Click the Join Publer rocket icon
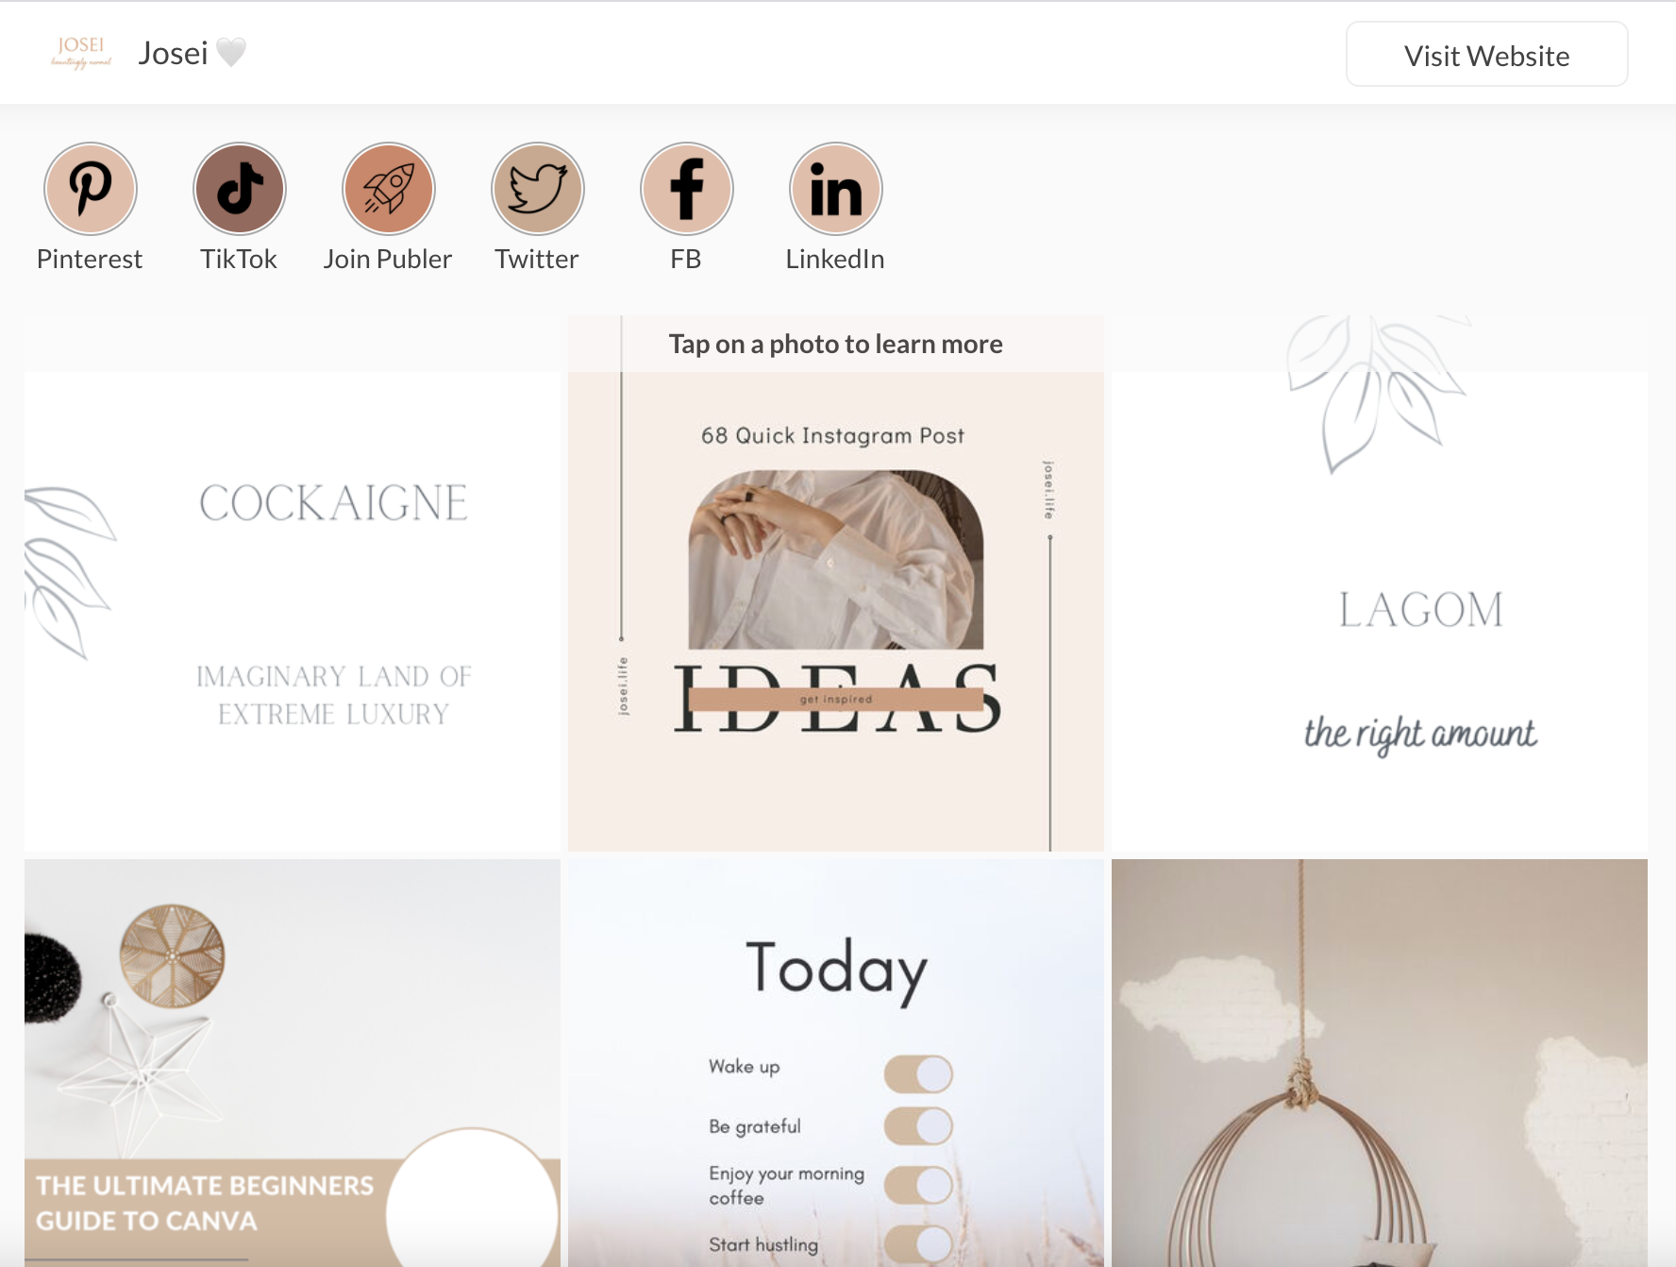The width and height of the screenshot is (1676, 1267). [x=389, y=189]
